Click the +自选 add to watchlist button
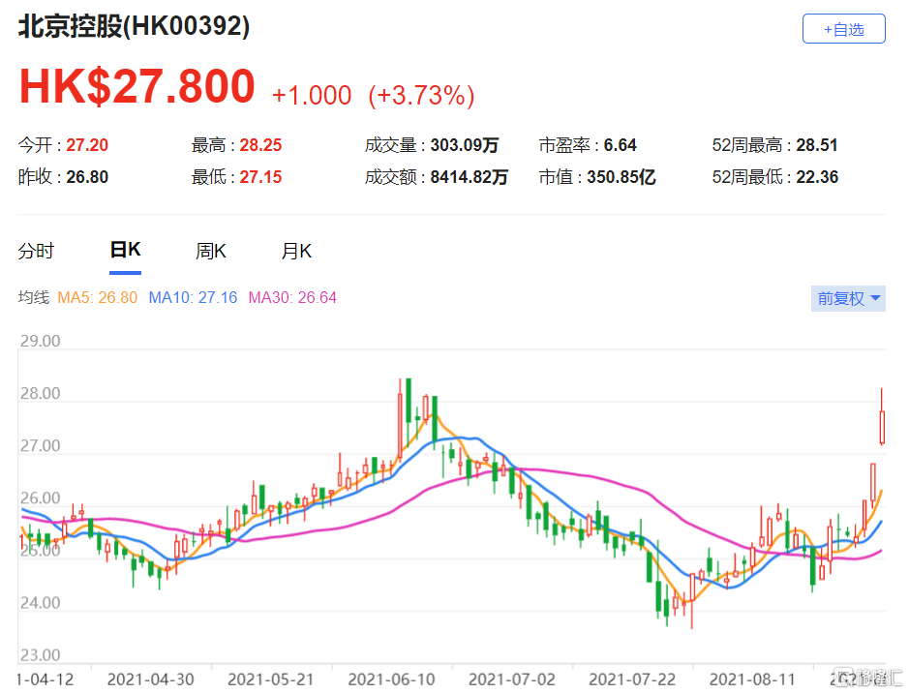The width and height of the screenshot is (909, 694). [x=843, y=29]
